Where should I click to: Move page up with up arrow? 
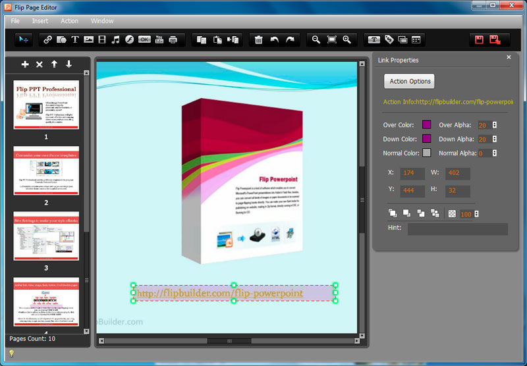pos(54,64)
